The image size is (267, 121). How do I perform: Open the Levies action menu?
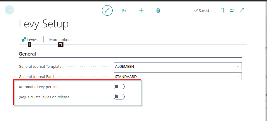click(32, 40)
